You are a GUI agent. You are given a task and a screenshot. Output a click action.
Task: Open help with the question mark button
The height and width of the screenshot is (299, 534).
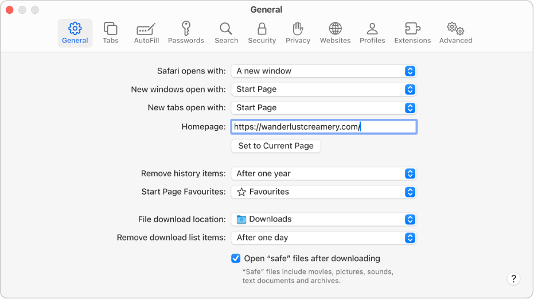point(513,279)
